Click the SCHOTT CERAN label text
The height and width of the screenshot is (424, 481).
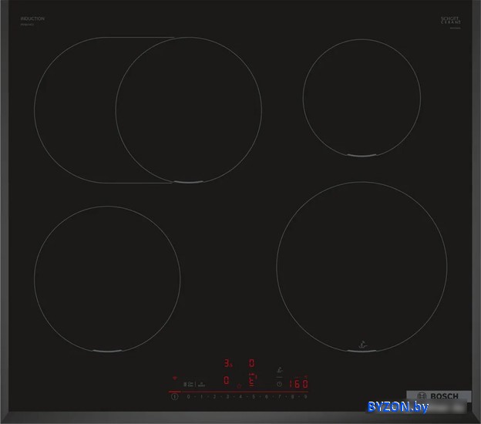[451, 20]
